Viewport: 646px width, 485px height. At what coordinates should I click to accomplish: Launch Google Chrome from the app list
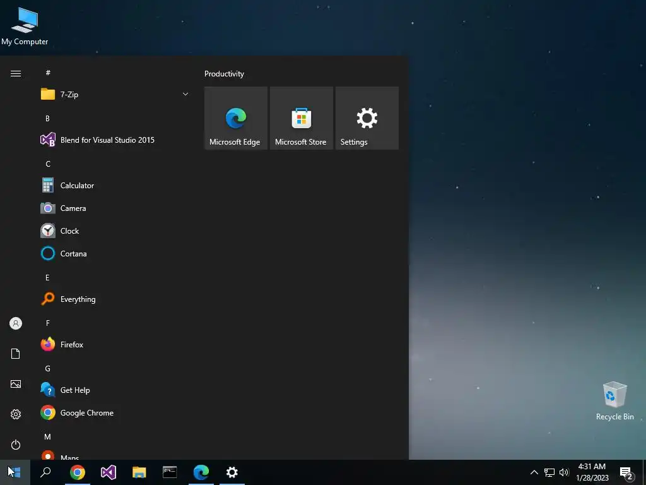[x=115, y=412]
